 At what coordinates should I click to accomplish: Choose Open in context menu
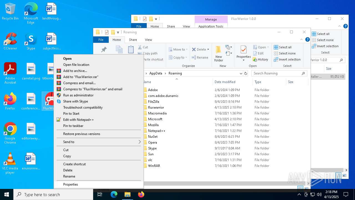coord(99,59)
